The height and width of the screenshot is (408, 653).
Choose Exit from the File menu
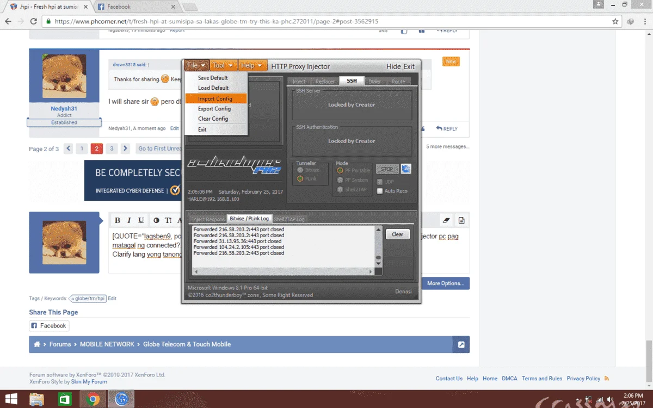coord(216,129)
